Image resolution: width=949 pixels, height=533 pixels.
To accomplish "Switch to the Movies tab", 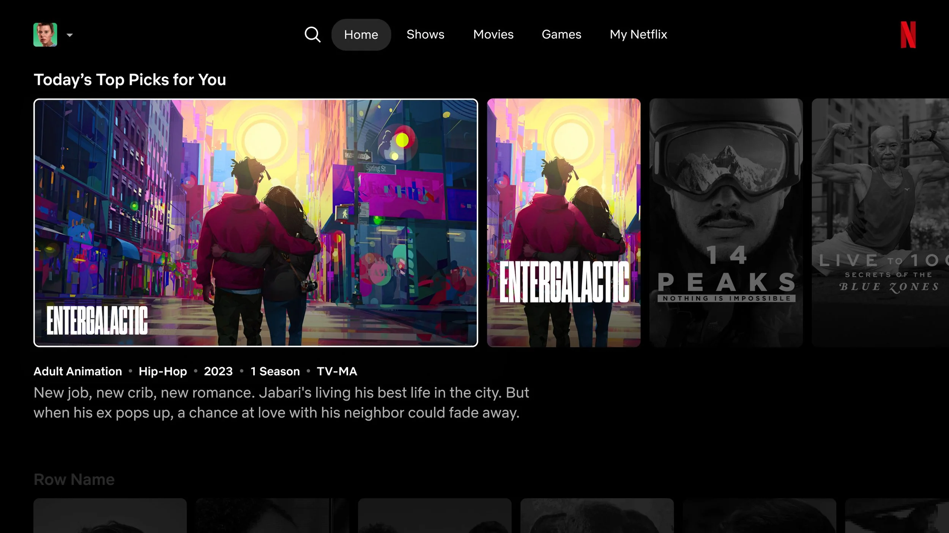I will [493, 34].
